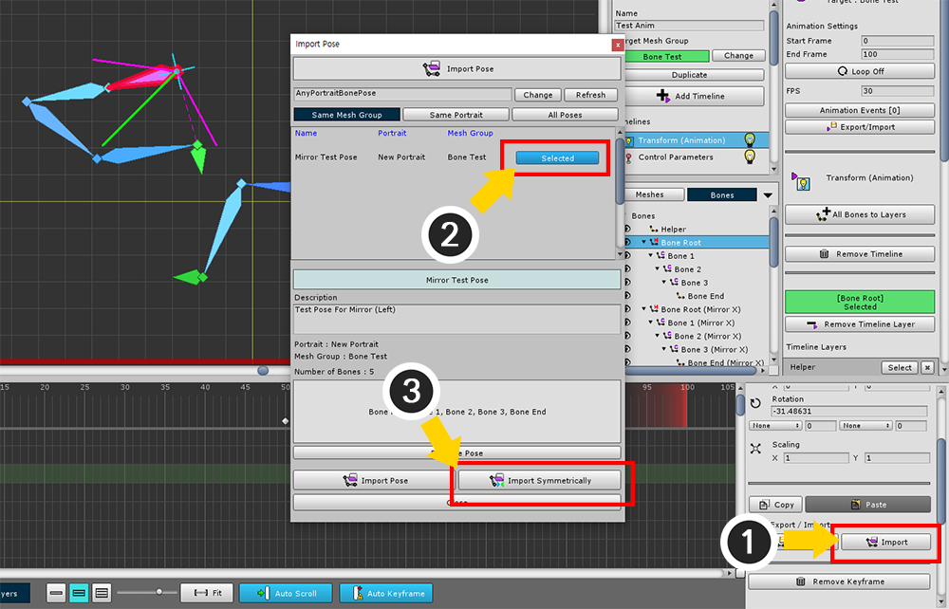Click the Copy keyframe button
Screen dimensions: 949x609
[776, 505]
